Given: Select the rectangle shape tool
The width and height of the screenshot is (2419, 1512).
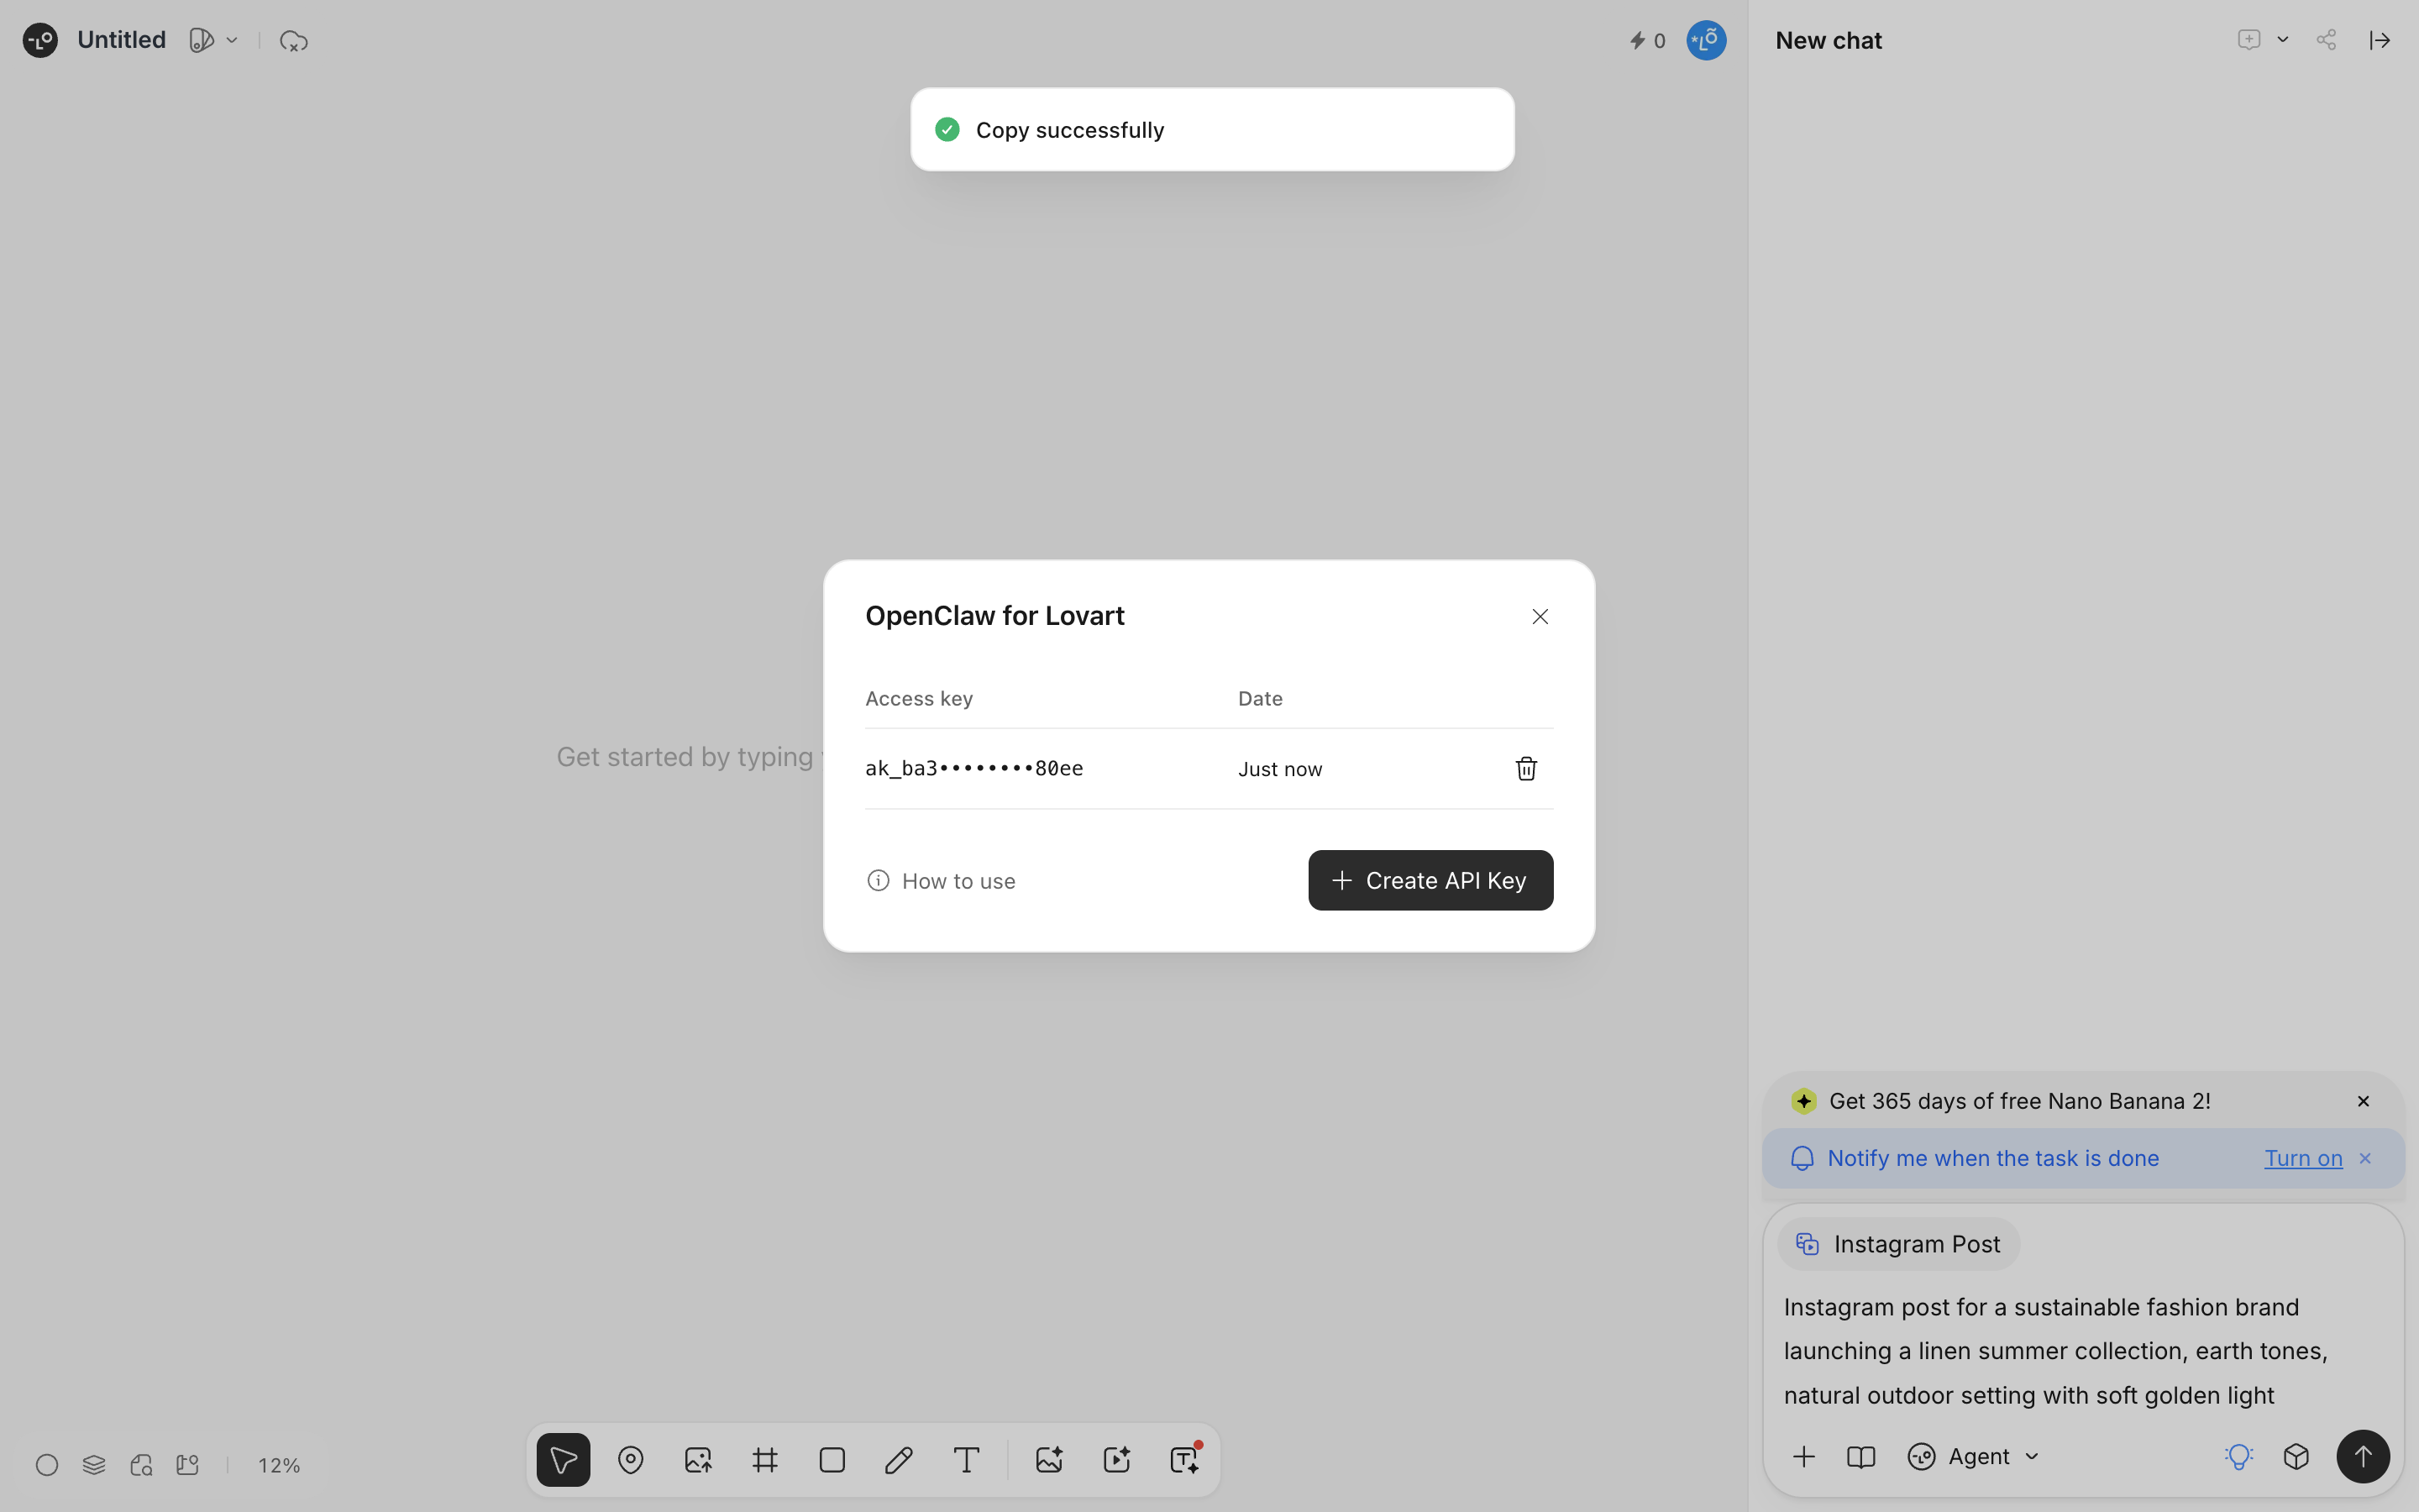Looking at the screenshot, I should click(832, 1460).
